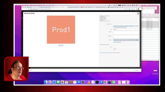Viewport: 165px width, 92px height.
Task: Switch to the second Chrome tab
Action: click(x=47, y=7)
